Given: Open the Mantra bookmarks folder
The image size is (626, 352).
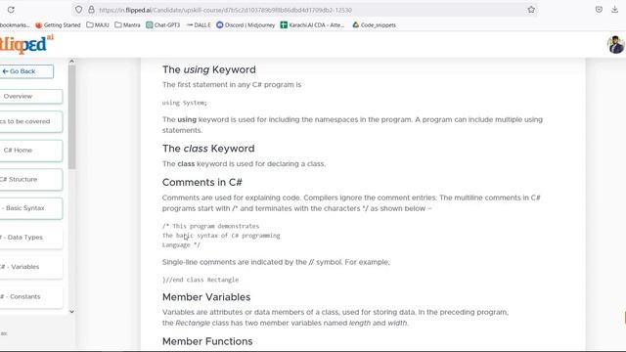Looking at the screenshot, I should 127,24.
